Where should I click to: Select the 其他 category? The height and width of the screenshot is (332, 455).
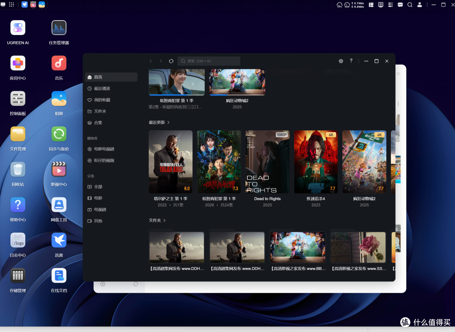click(x=111, y=221)
